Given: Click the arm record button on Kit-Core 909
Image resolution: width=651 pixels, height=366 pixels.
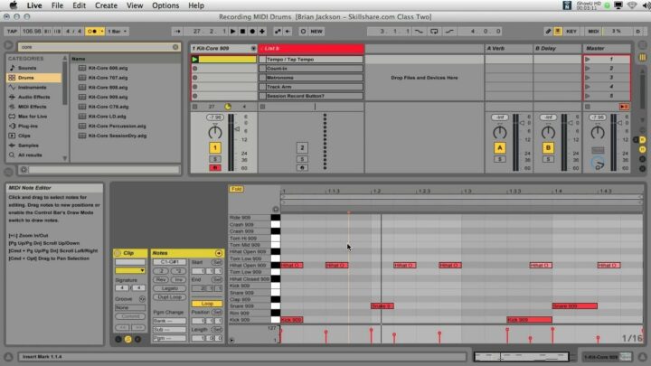Looking at the screenshot, I should [215, 167].
